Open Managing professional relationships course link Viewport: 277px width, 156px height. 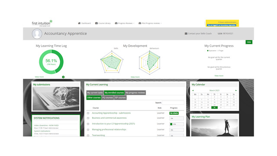[x=109, y=130]
